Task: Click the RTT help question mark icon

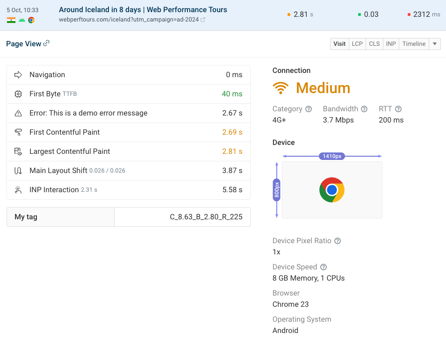Action: pyautogui.click(x=398, y=109)
